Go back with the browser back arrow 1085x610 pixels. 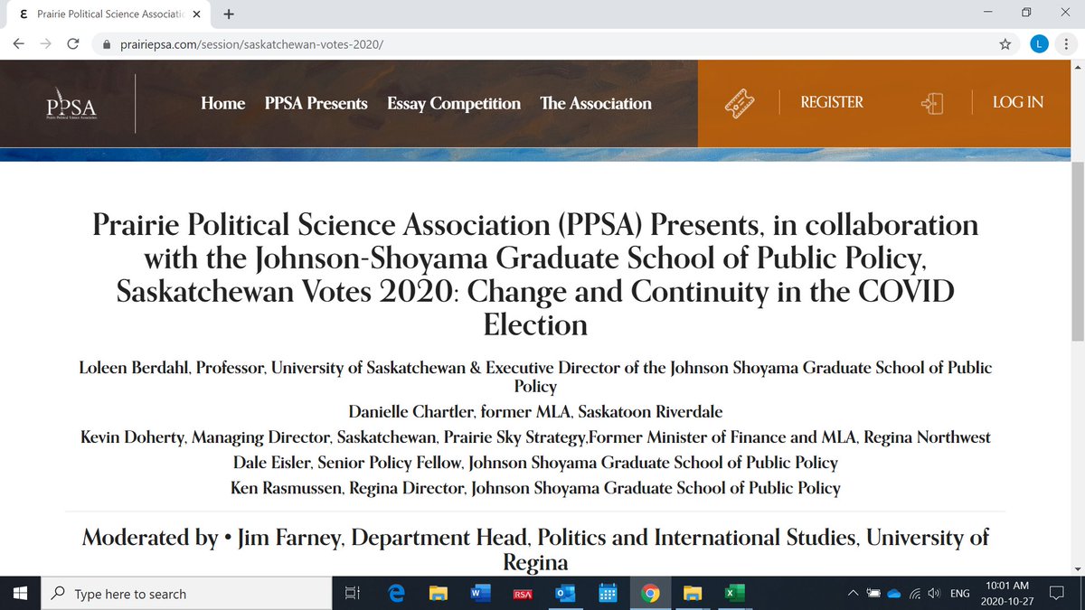click(x=20, y=43)
